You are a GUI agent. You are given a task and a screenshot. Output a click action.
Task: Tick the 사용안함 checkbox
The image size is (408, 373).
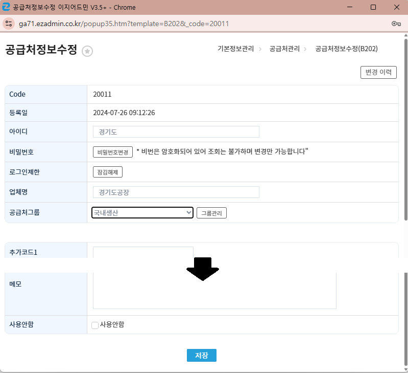pos(95,325)
